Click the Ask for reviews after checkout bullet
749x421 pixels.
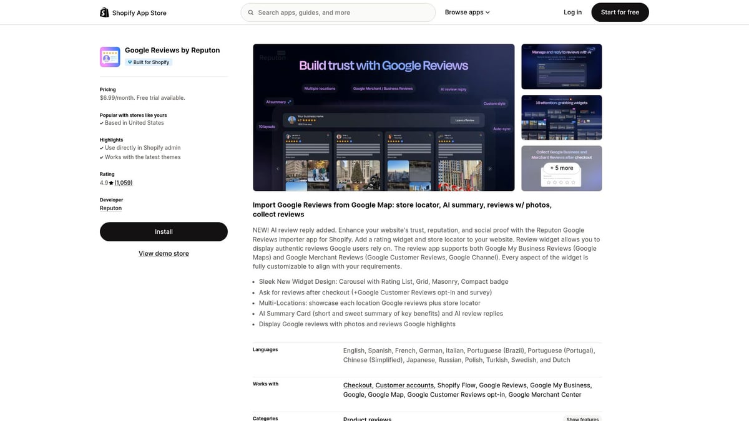click(x=375, y=292)
